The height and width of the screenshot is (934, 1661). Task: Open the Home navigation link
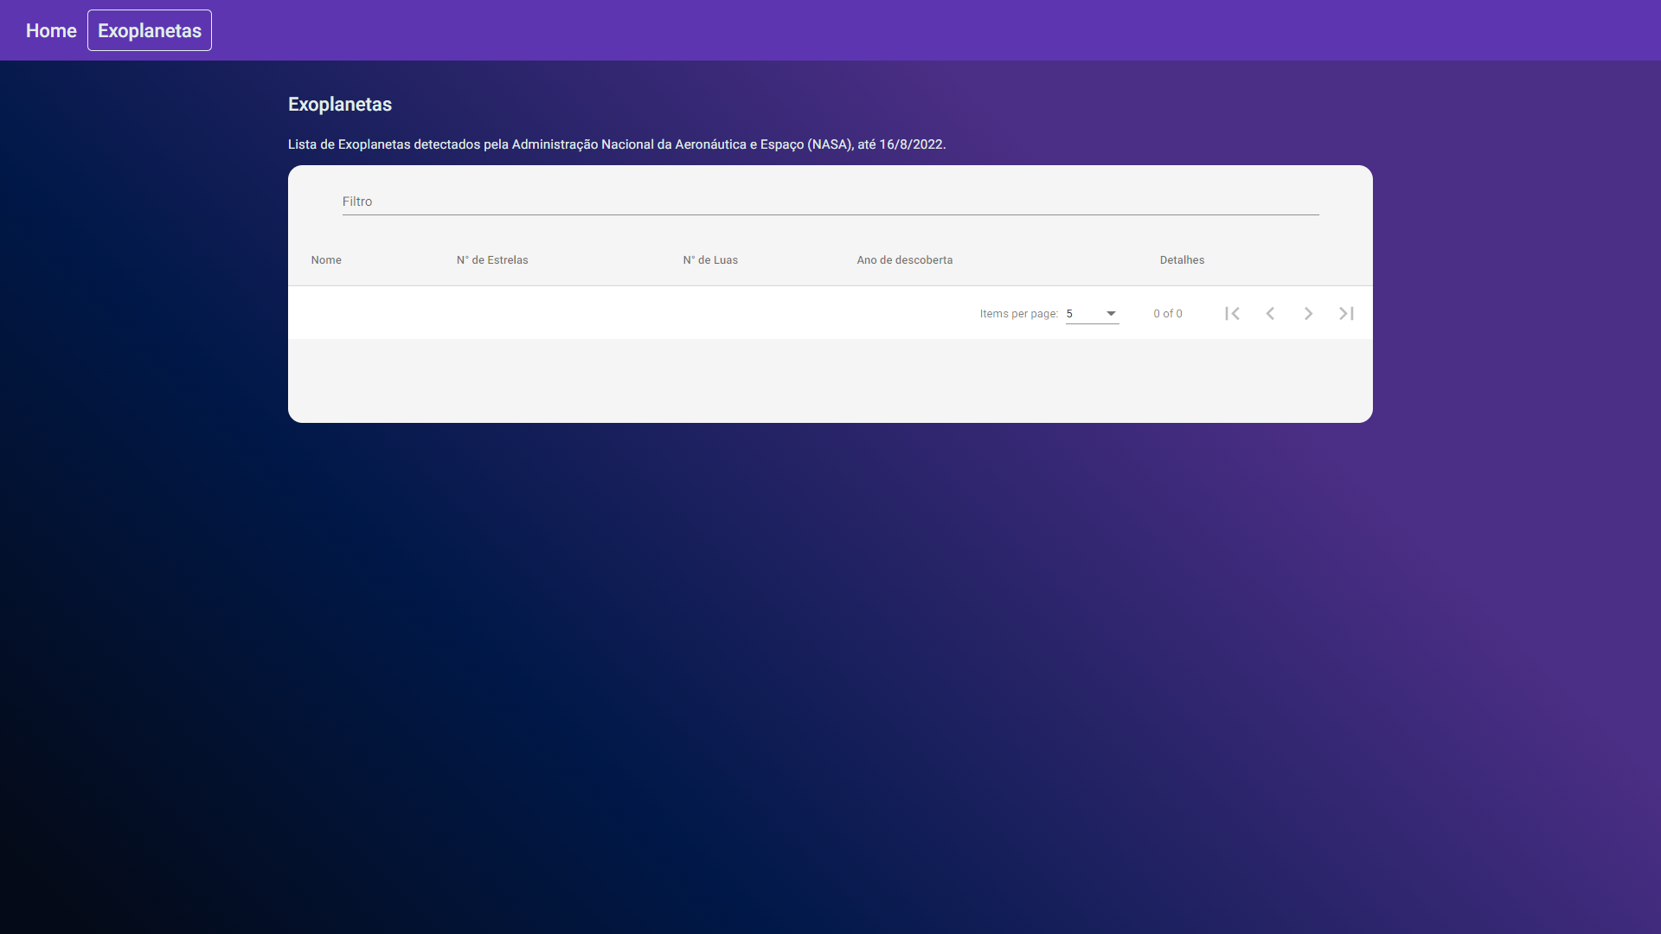pyautogui.click(x=51, y=30)
